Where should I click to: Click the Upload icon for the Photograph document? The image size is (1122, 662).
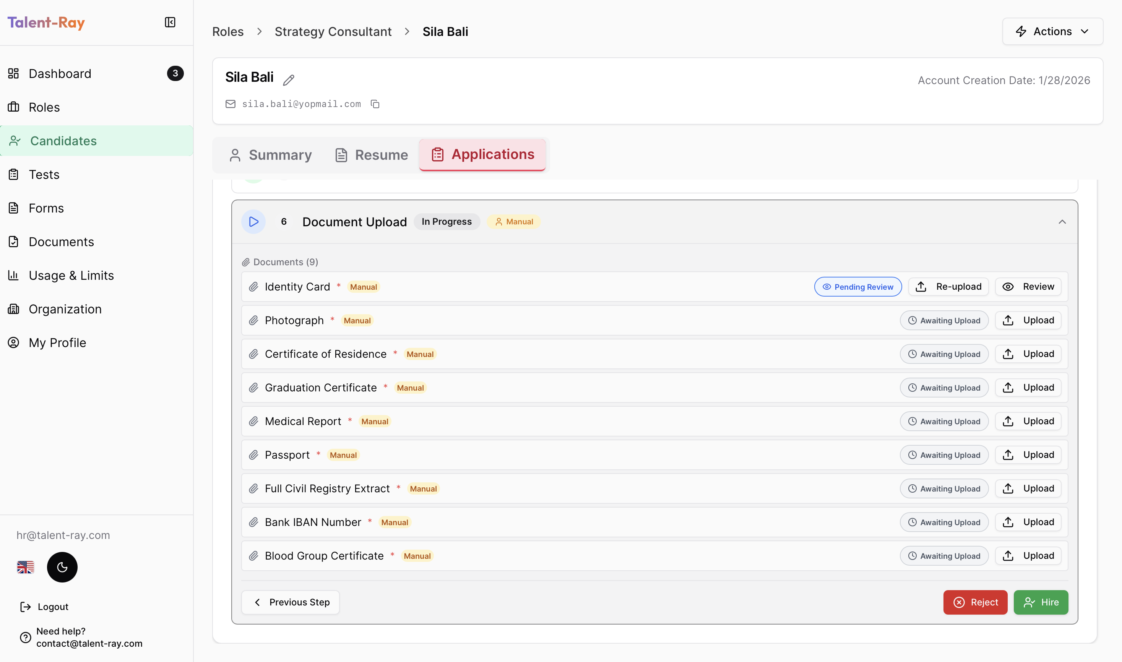click(x=1008, y=320)
